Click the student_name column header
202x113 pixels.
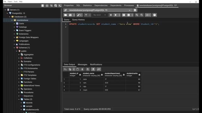pos(93,75)
